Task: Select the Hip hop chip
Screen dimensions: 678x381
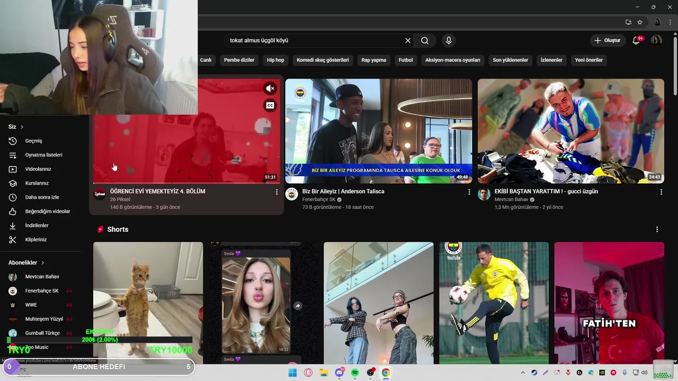Action: (x=275, y=60)
